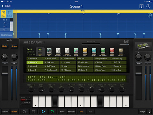
Task: Stop playback with the square button
Action: pos(33,111)
